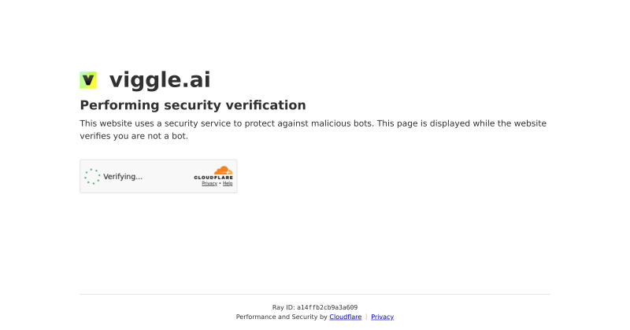Viewport: 630px width, 330px height.
Task: Open the Privacy link inside verification widget
Action: [209, 184]
